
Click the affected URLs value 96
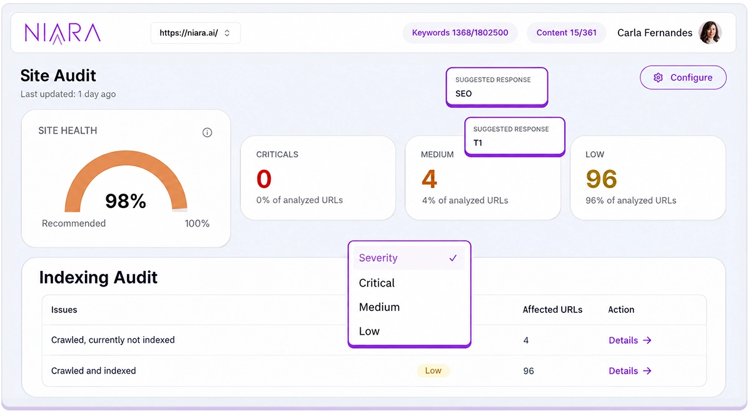point(528,371)
